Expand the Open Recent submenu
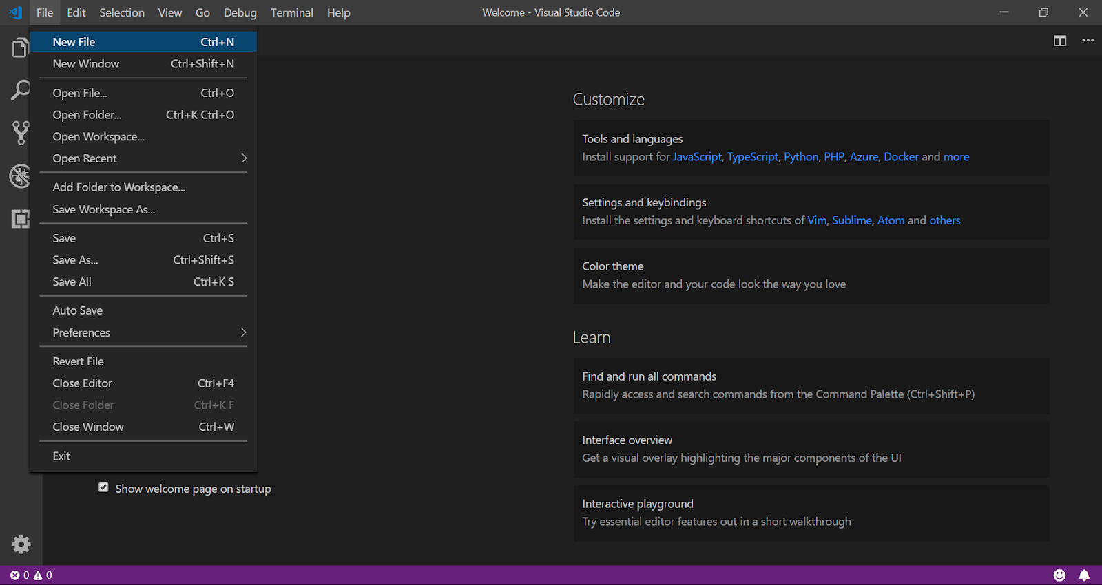This screenshot has height=585, width=1102. 143,158
